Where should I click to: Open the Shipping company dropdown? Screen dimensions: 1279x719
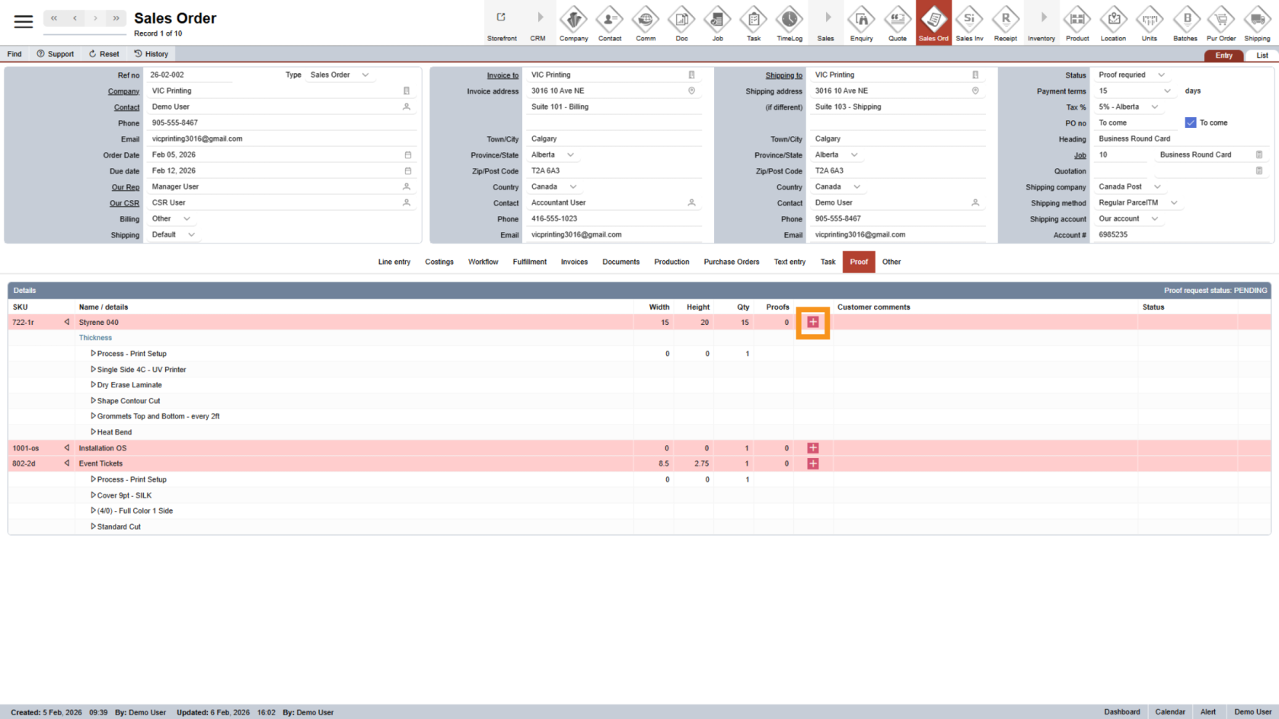pos(1157,187)
